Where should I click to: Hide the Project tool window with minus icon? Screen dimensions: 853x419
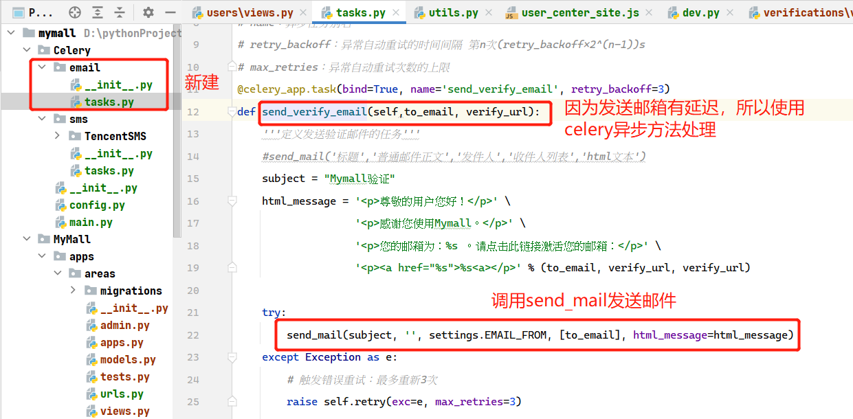(170, 12)
